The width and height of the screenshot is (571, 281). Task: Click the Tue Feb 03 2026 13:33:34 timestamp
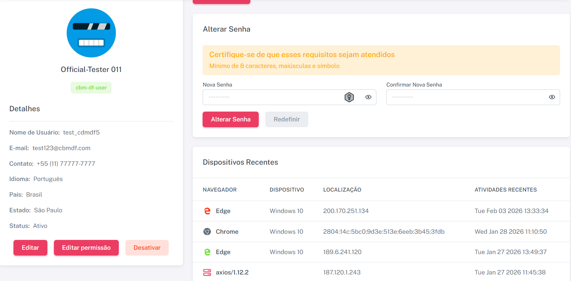512,211
